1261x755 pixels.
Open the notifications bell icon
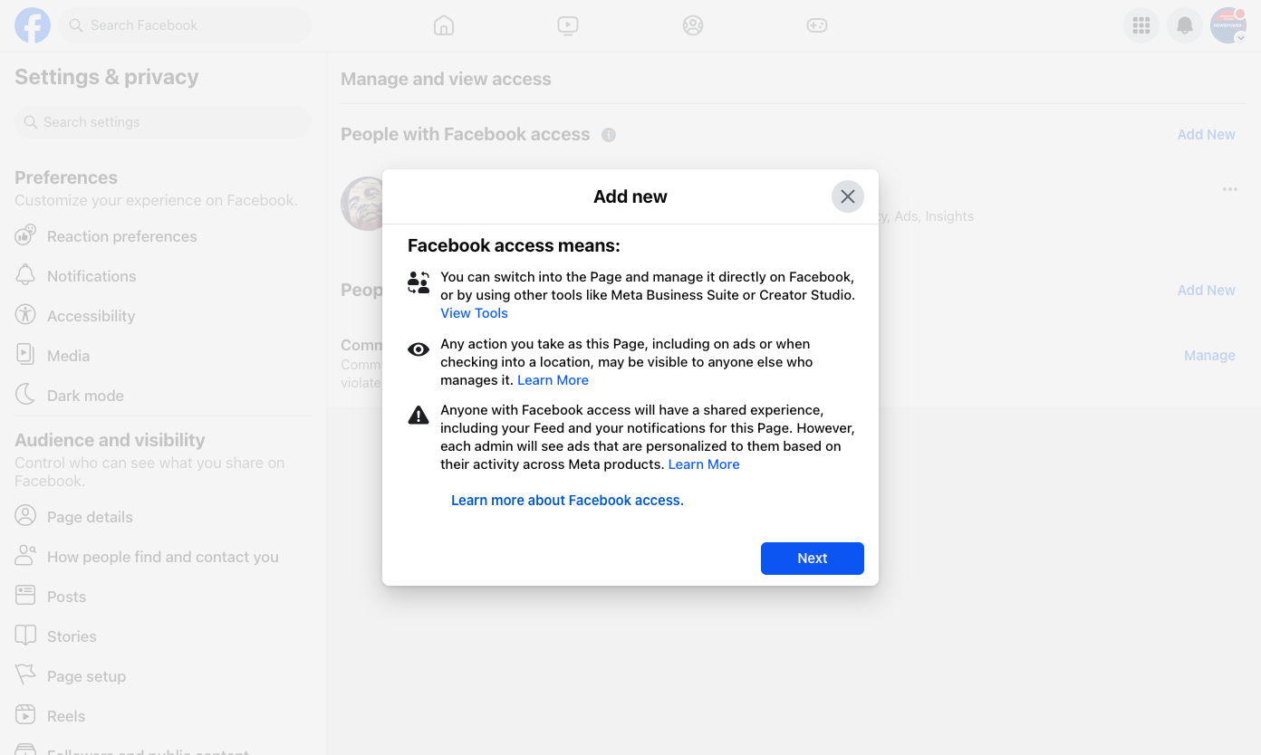(x=1185, y=25)
